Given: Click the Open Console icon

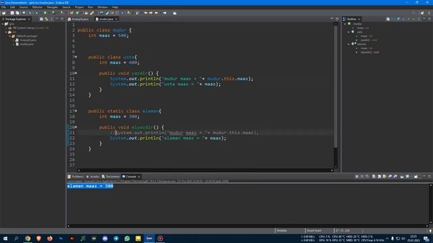Looking at the screenshot, I should coord(416,176).
